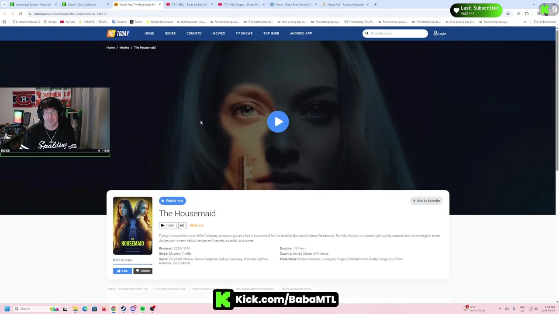Open the HOME menu item
The image size is (559, 314).
coord(149,34)
